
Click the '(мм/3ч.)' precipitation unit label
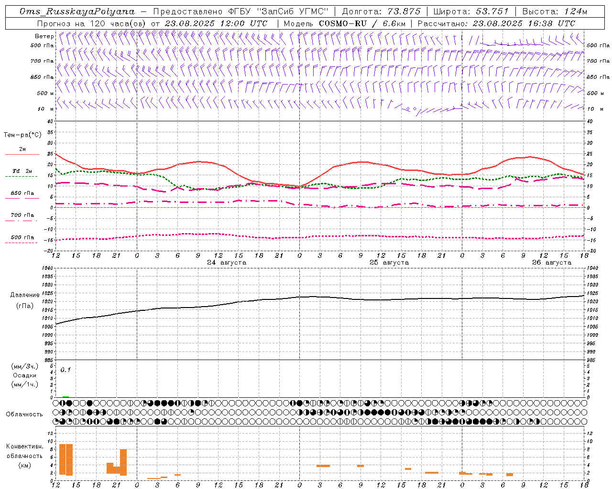(x=25, y=366)
